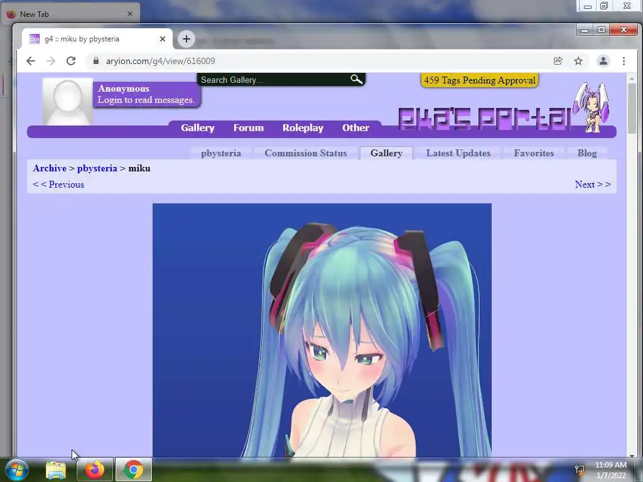Image resolution: width=643 pixels, height=482 pixels.
Task: Go to the Favorites tab
Action: pyautogui.click(x=534, y=153)
